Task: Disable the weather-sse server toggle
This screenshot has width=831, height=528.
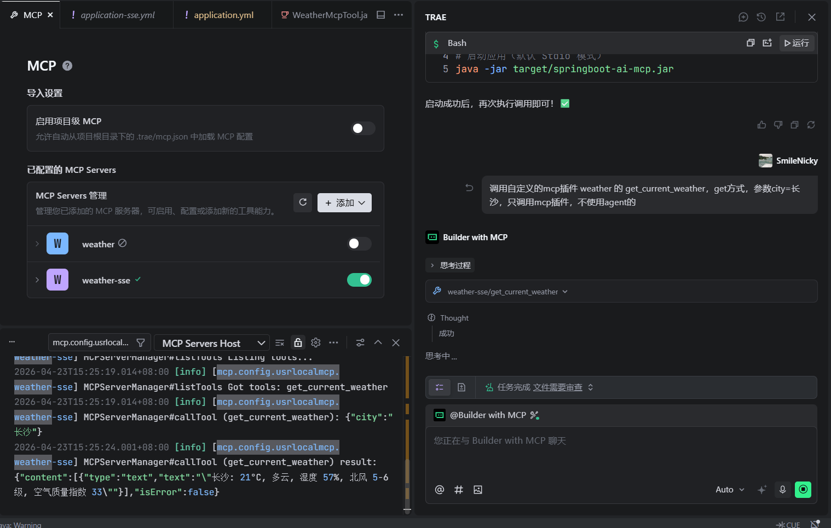Action: point(360,280)
